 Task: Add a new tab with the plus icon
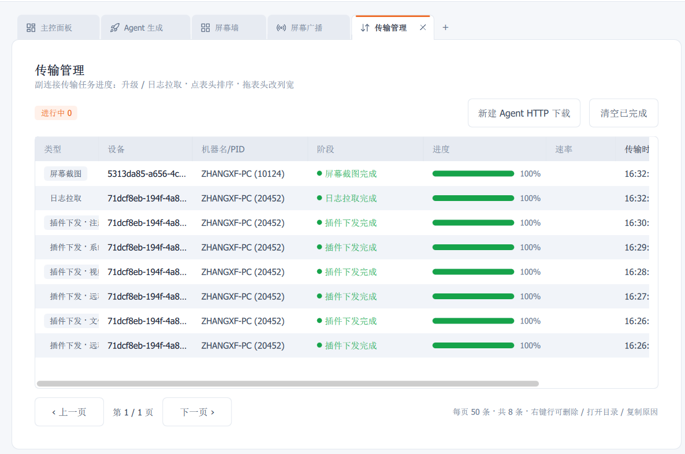point(445,28)
